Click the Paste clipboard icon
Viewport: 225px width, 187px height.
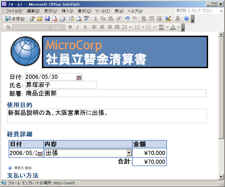(110, 19)
